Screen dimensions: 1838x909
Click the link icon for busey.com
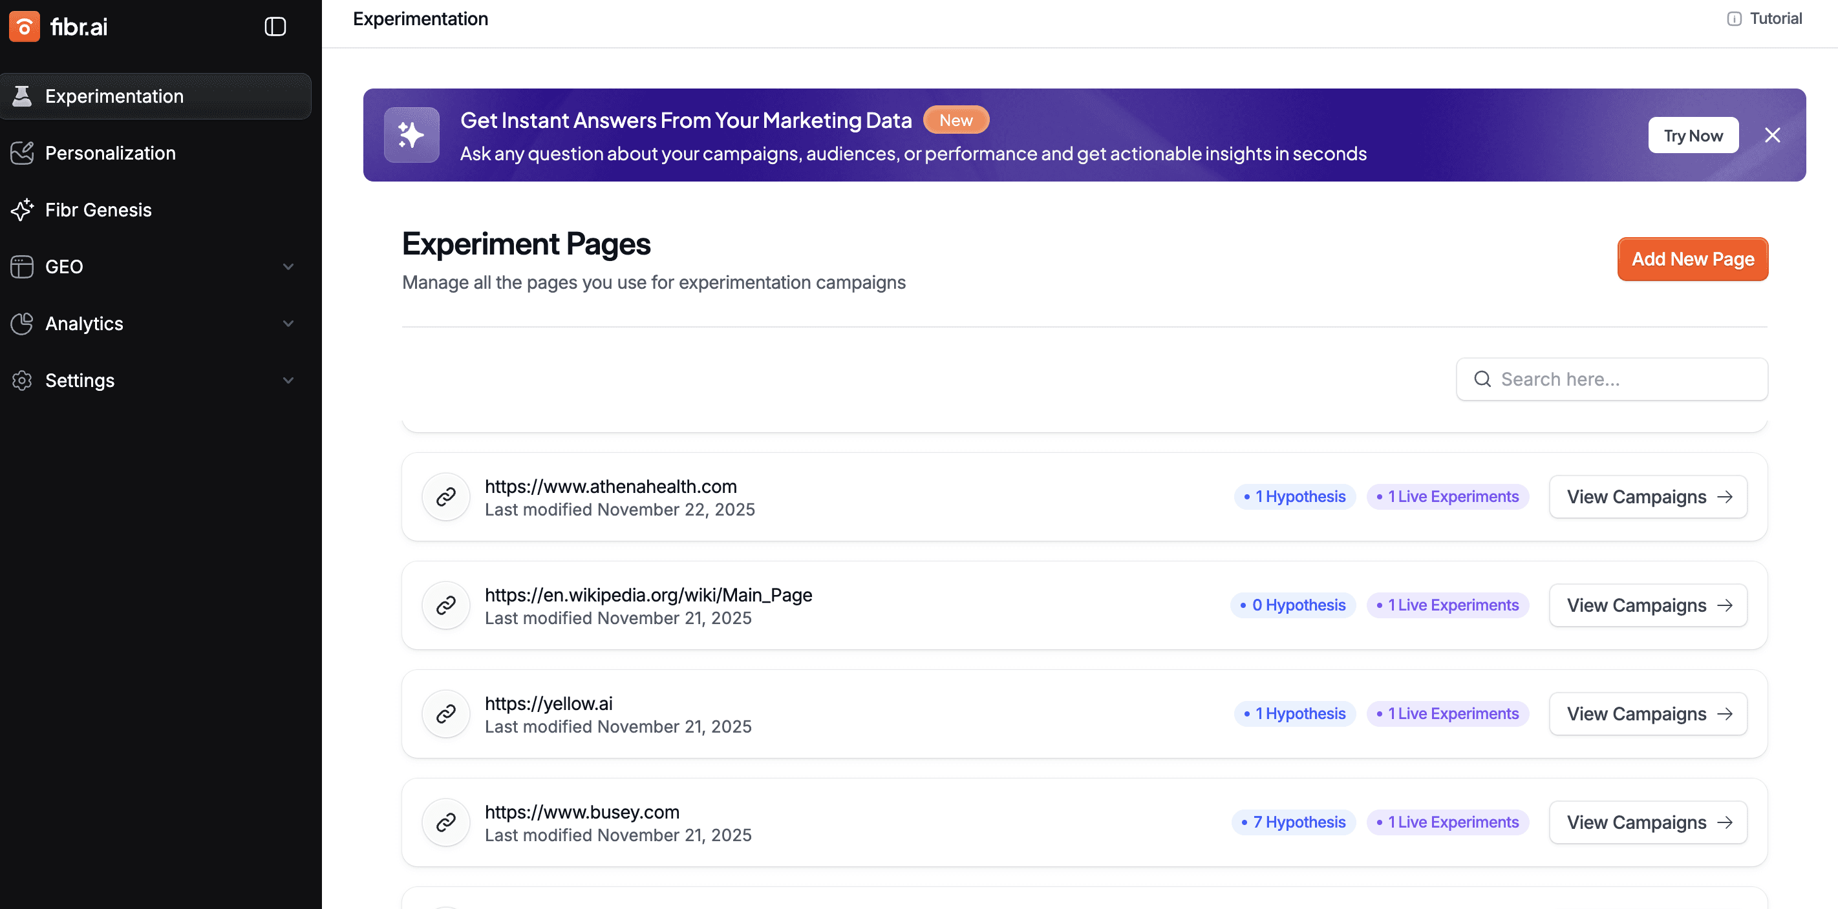pos(446,822)
